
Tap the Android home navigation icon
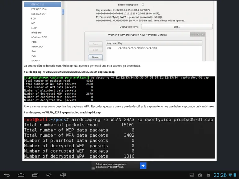21,175
